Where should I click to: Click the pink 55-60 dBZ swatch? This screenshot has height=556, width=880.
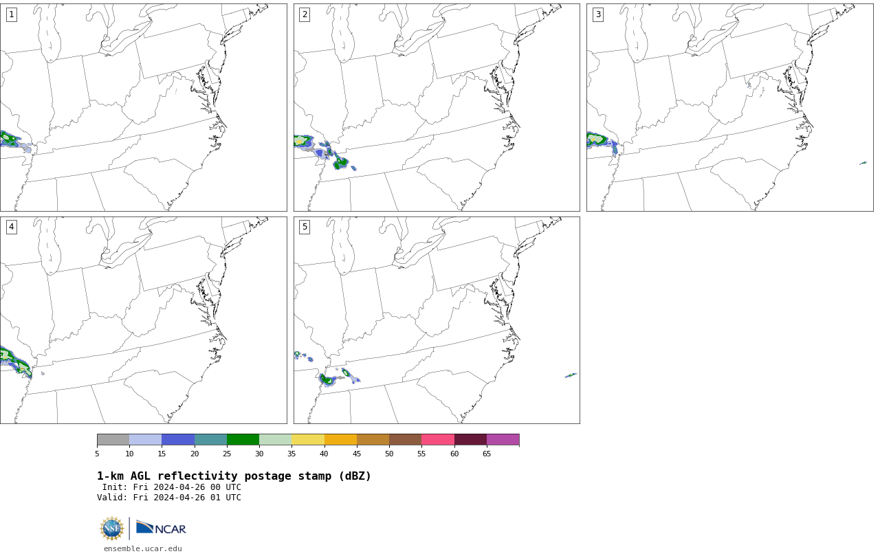click(x=438, y=440)
